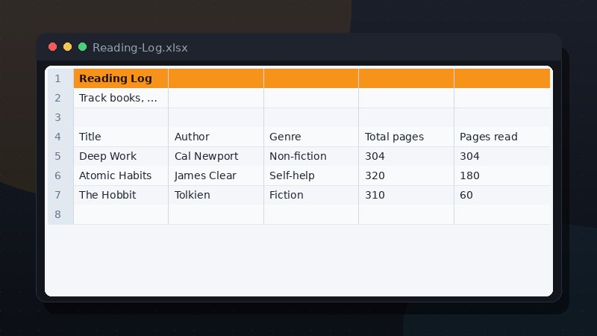Select the '320' total pages cell

tap(406, 175)
